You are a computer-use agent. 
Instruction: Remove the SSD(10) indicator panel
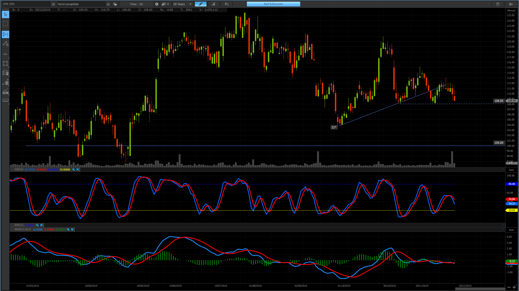coord(78,169)
